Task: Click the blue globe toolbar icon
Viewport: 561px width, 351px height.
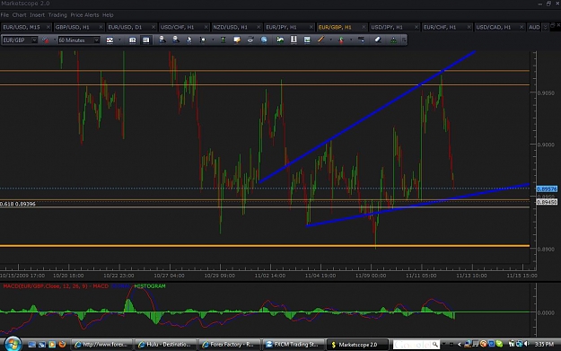Action: click(264, 40)
